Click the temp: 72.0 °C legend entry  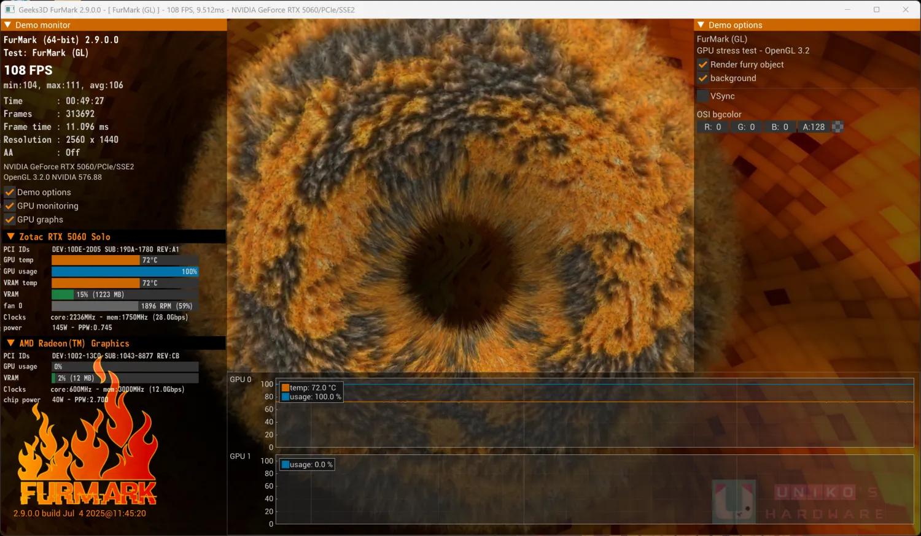pyautogui.click(x=309, y=388)
